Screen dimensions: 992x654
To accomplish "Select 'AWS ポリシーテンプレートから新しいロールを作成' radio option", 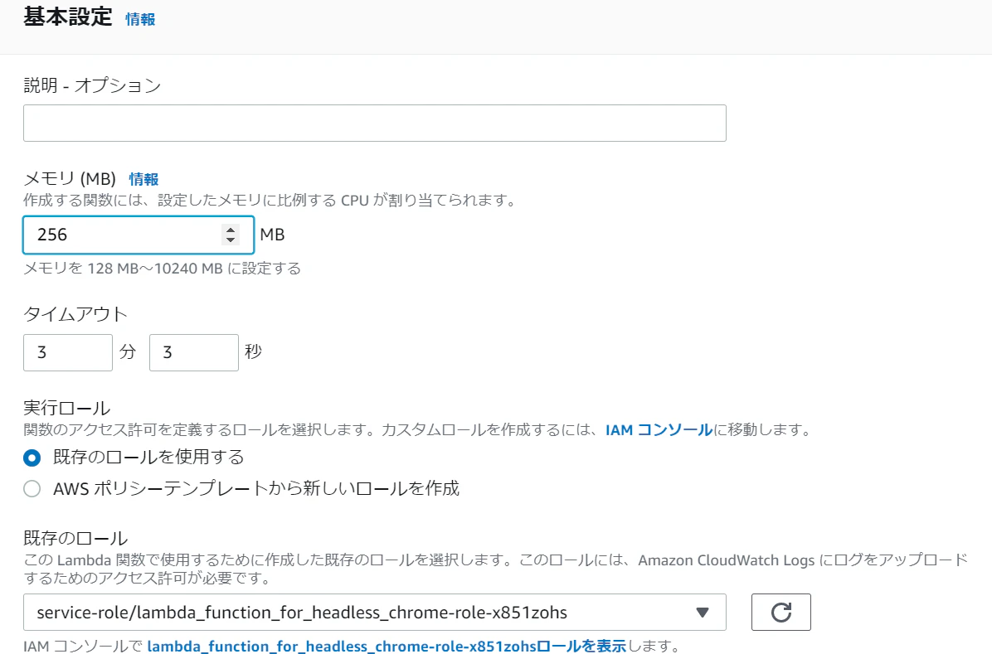I will click(32, 489).
